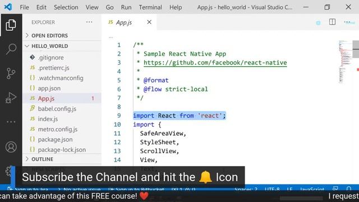Open package-lock.json file
This screenshot has height=202, width=359.
tap(62, 150)
